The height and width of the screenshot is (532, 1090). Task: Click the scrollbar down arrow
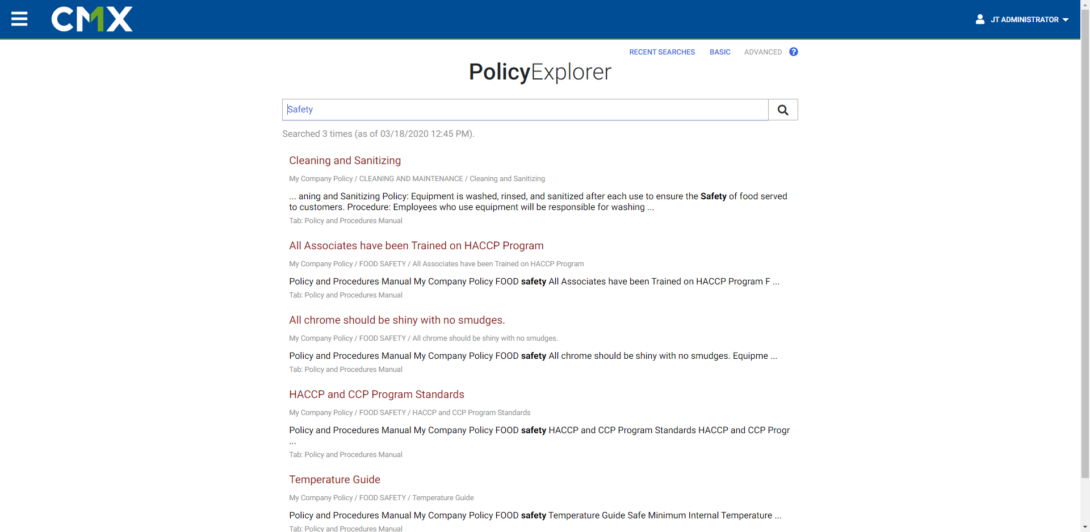[x=1085, y=527]
